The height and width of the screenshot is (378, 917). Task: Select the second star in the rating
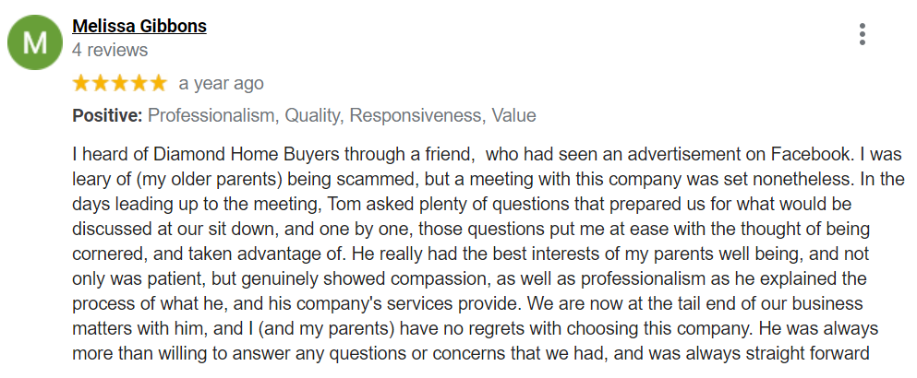coord(101,84)
